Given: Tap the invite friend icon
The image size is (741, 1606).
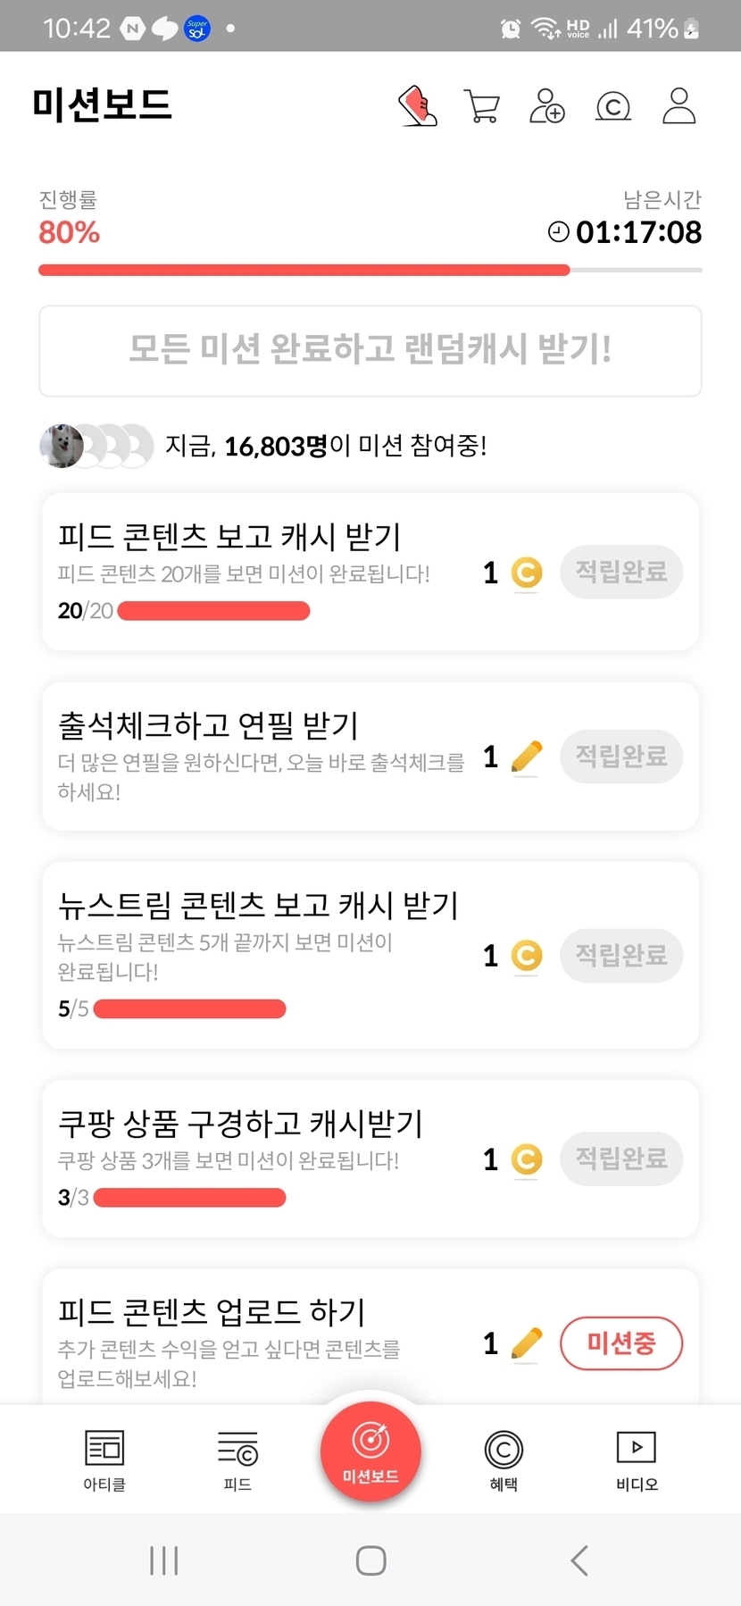Looking at the screenshot, I should (547, 106).
